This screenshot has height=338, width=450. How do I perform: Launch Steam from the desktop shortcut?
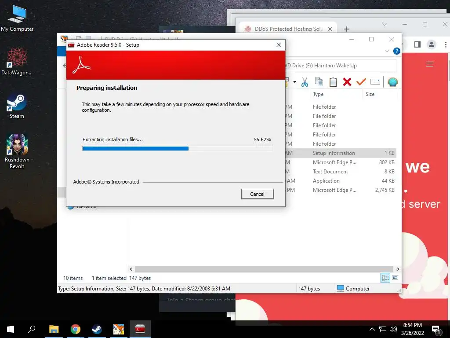click(x=17, y=106)
